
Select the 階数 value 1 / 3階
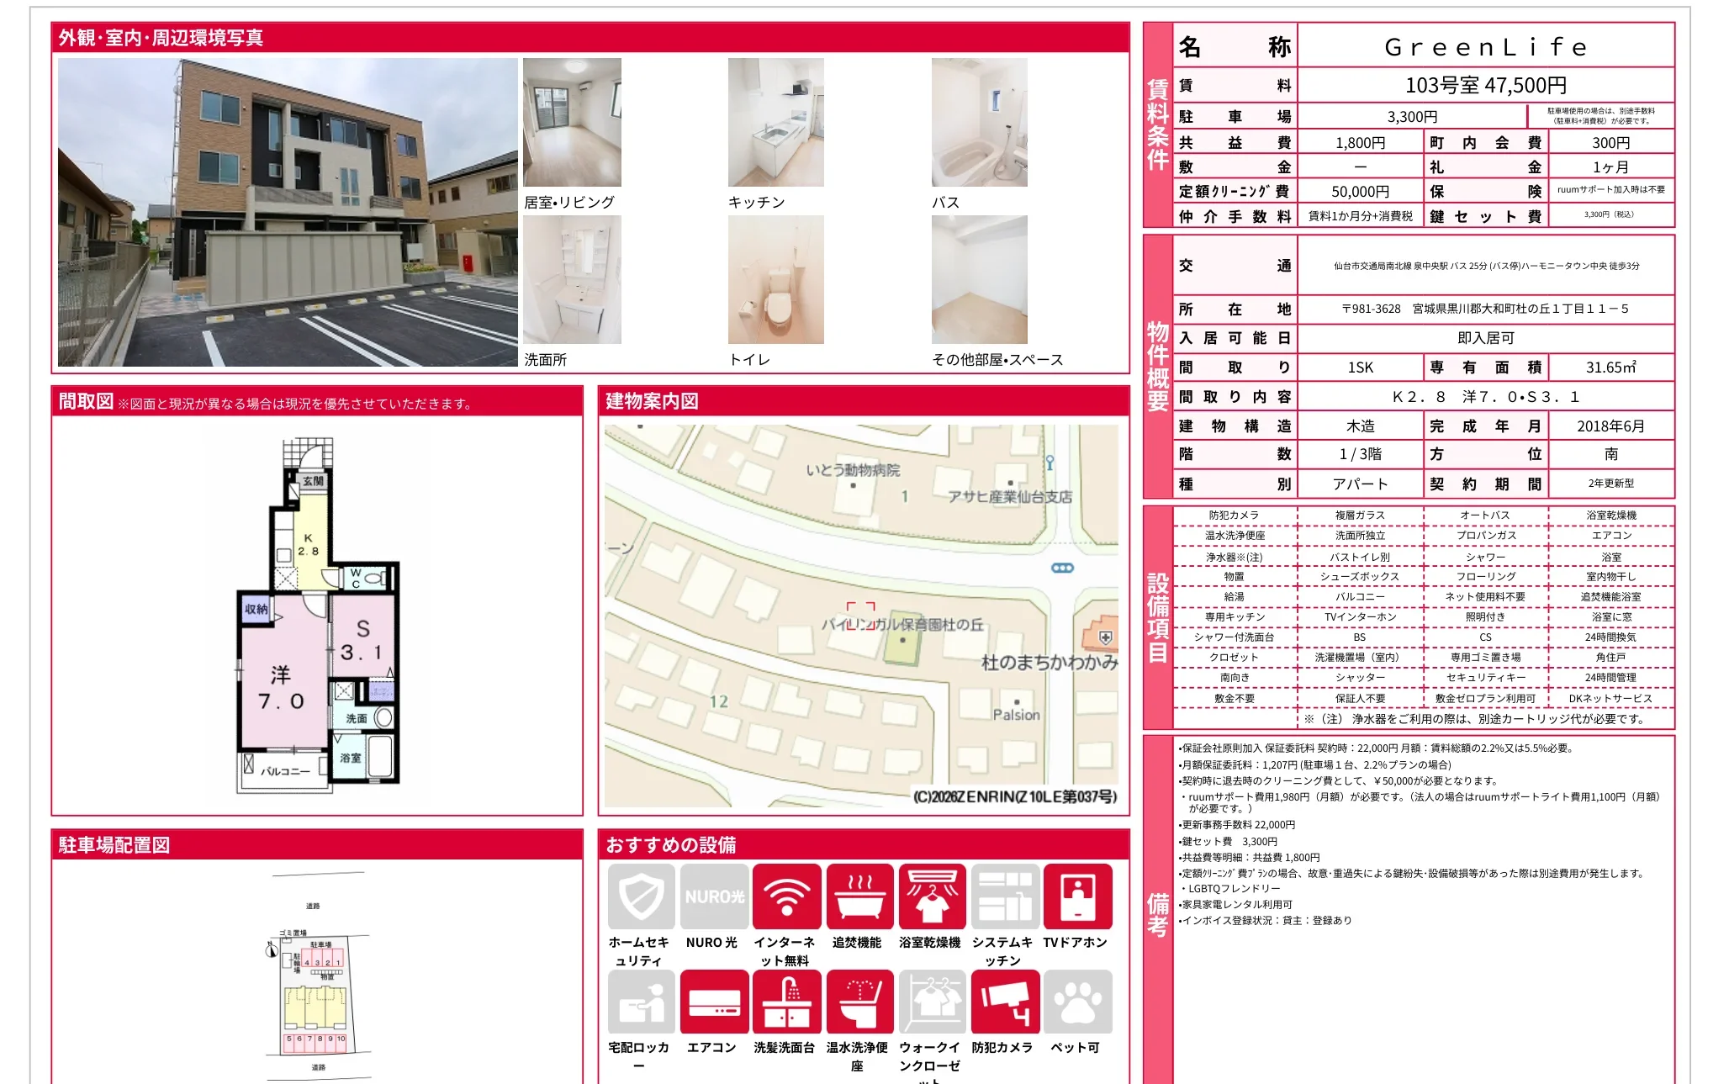click(1360, 454)
